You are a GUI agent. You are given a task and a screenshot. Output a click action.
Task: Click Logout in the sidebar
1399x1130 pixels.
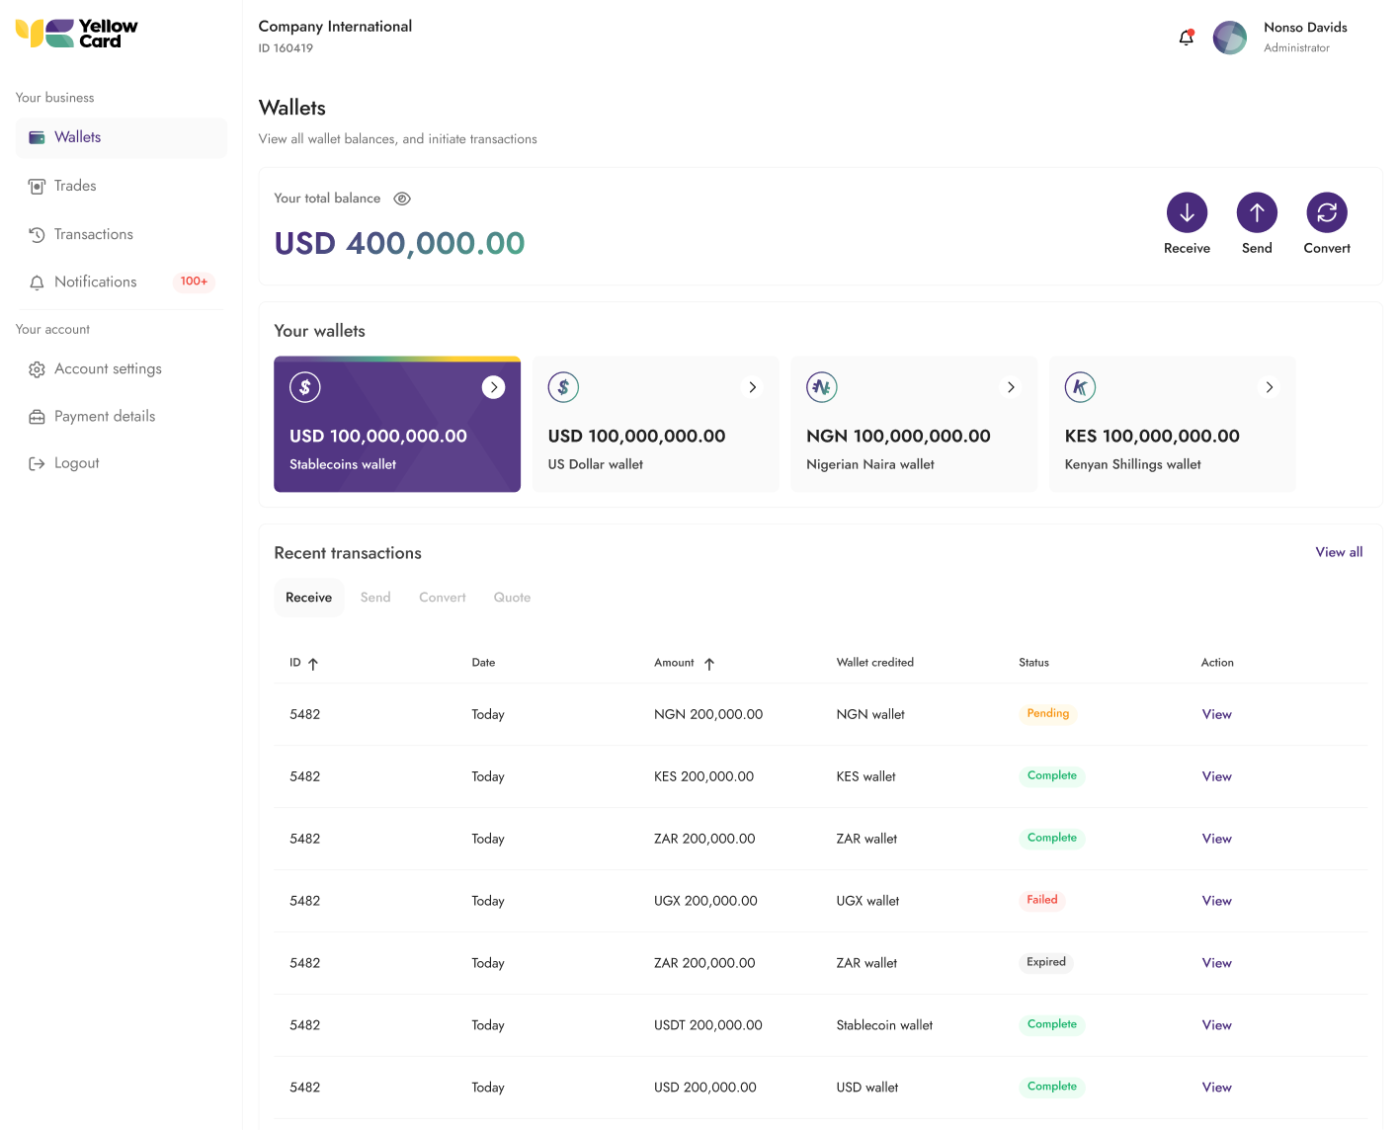tap(76, 463)
